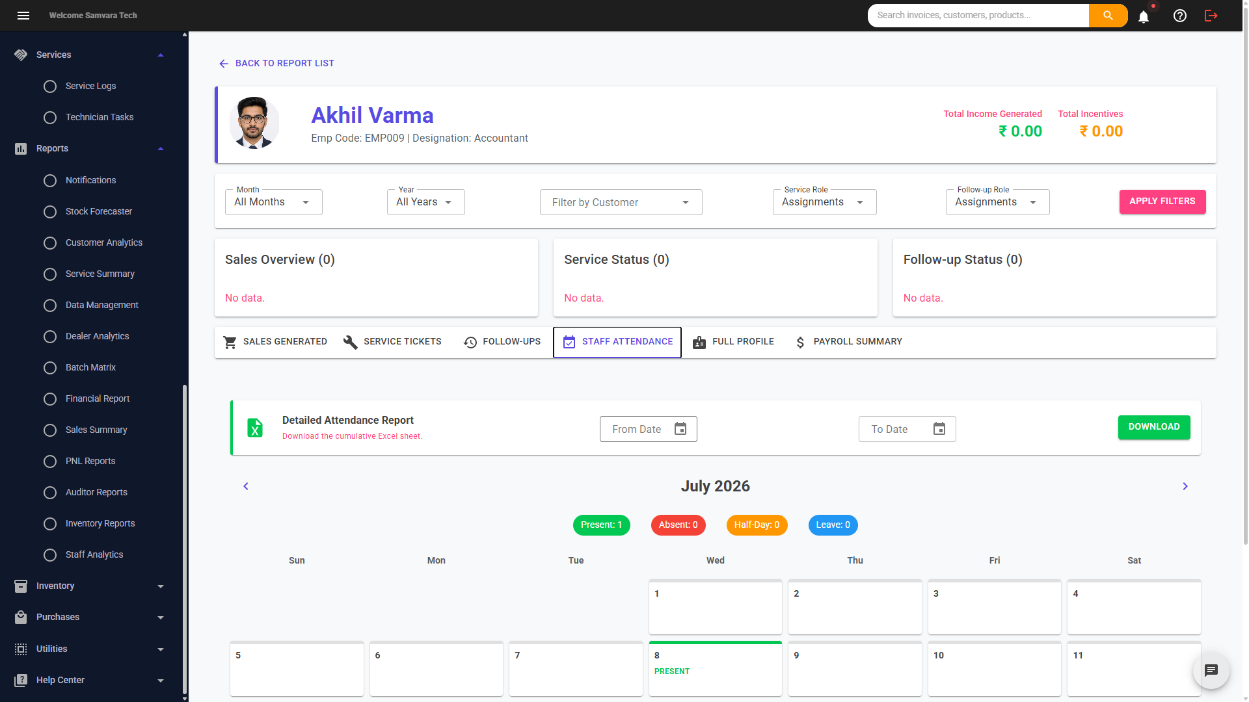Open the Follow-up Role dropdown

coord(998,202)
